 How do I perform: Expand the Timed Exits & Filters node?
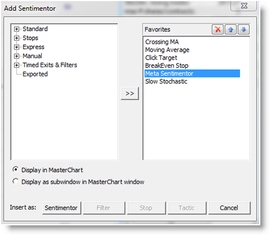(16, 65)
